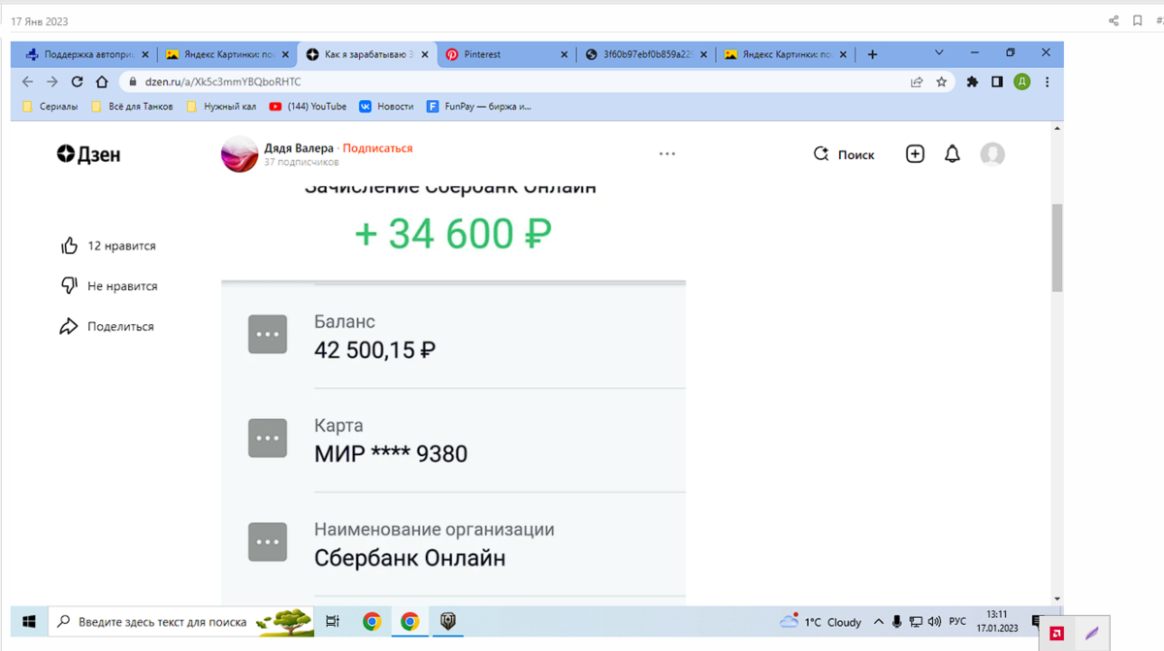
Task: Expand the tab search chevron
Action: pyautogui.click(x=939, y=53)
